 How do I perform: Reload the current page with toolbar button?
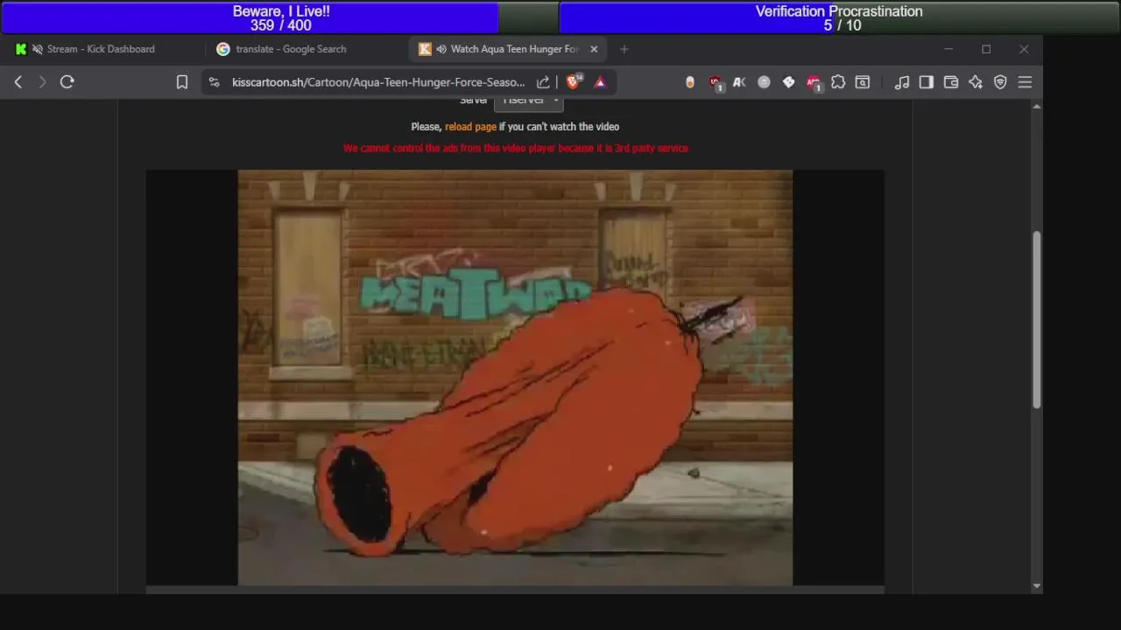tap(67, 82)
